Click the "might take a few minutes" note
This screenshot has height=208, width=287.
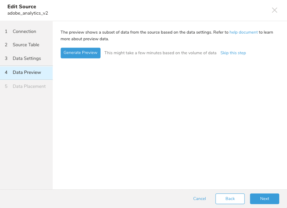coord(160,53)
